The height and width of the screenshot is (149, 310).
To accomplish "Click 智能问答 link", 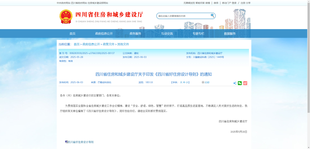I will pos(200,3).
